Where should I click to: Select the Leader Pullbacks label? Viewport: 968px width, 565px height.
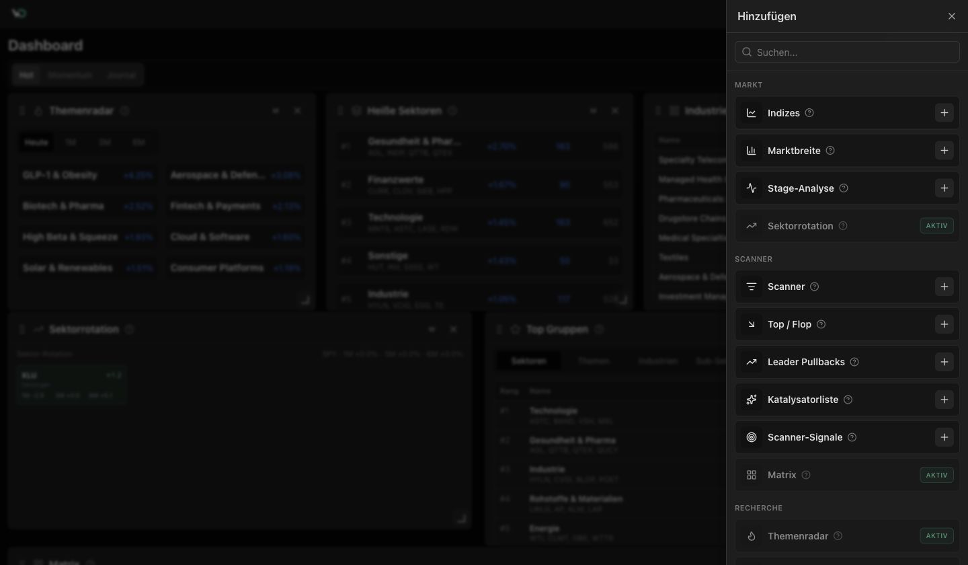(806, 362)
